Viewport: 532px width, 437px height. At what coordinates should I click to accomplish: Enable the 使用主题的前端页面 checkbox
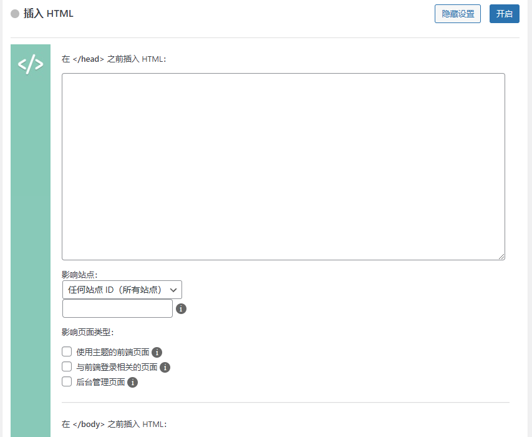[66, 351]
